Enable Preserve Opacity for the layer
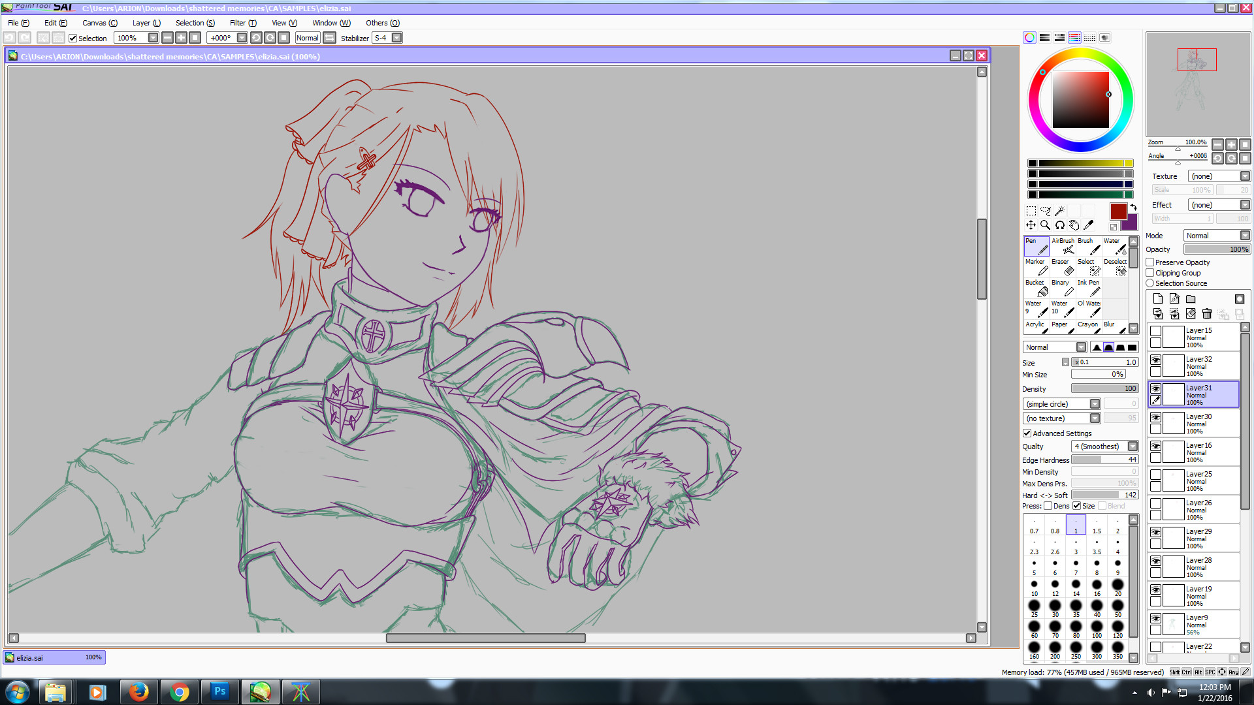This screenshot has width=1254, height=705. (1150, 262)
